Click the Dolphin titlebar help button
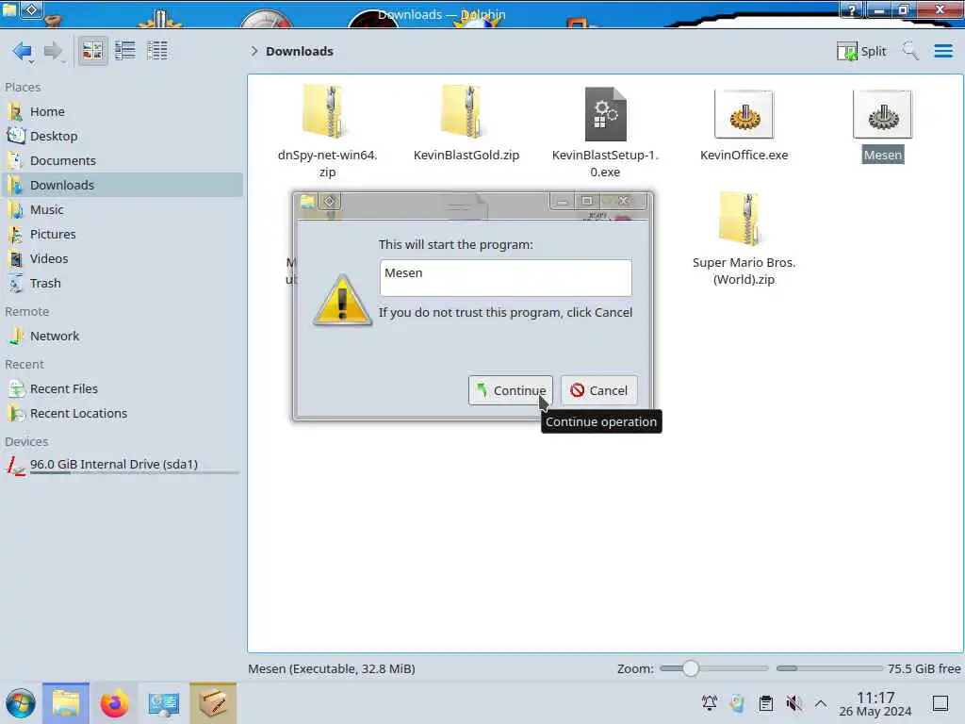 pos(852,9)
